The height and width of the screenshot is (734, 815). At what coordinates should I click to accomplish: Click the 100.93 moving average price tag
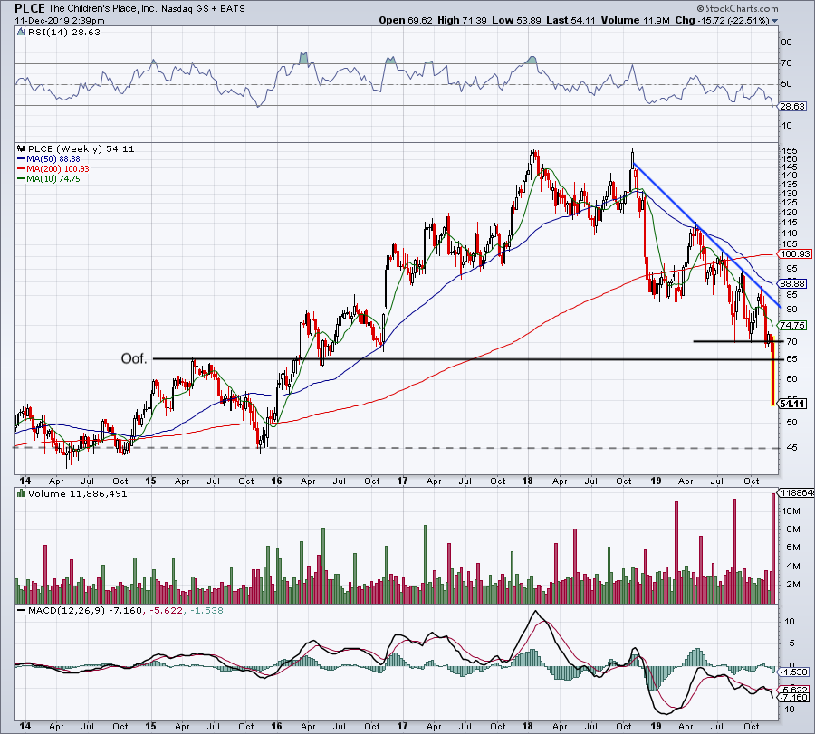(x=795, y=254)
